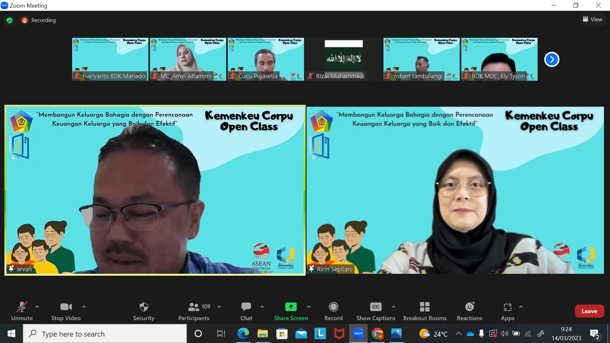Switch to Zoom taskbar icon

point(358,334)
